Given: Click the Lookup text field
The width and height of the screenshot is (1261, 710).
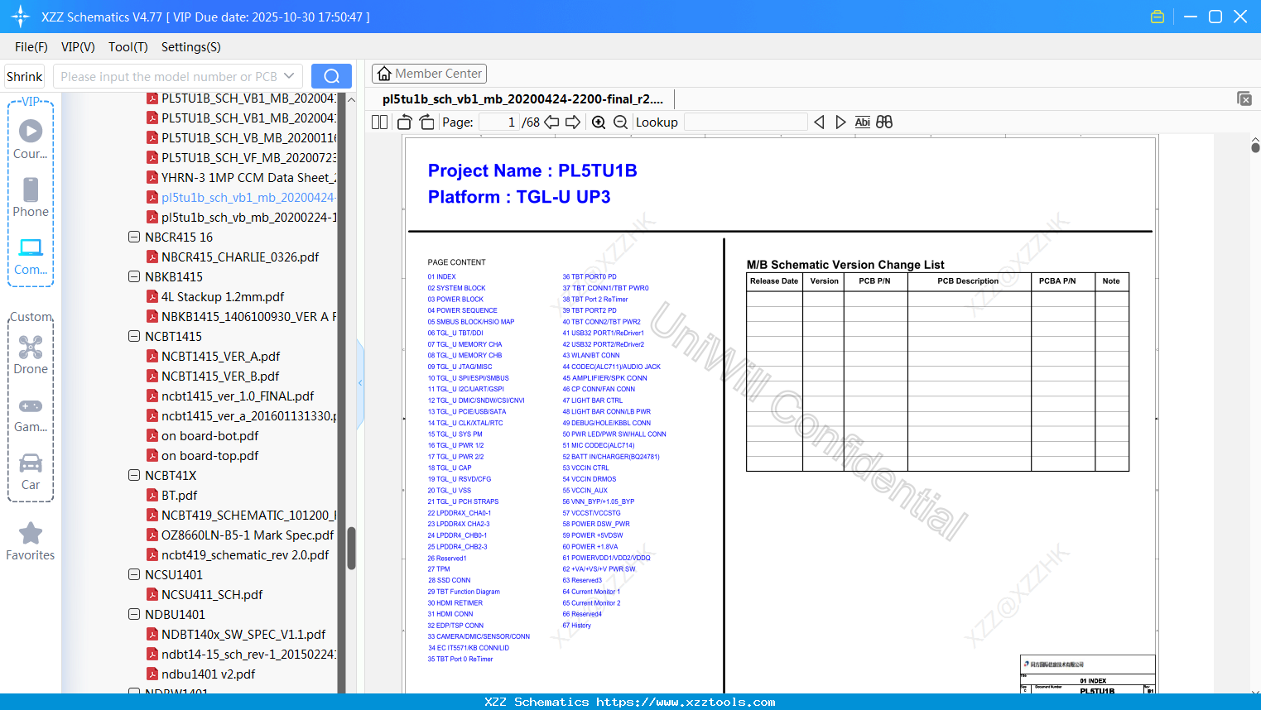Looking at the screenshot, I should pos(745,122).
